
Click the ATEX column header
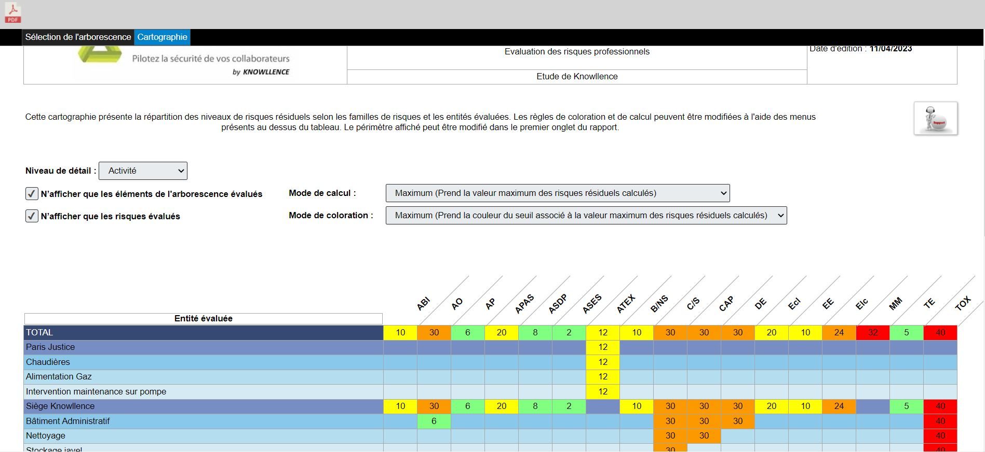tap(626, 304)
